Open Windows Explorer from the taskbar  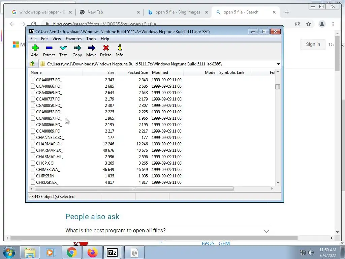pos(30,252)
